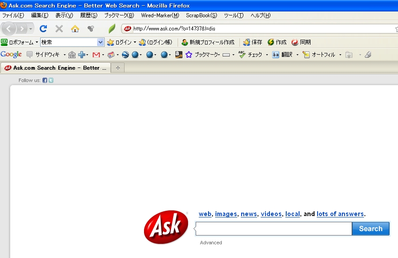Open the back/forward history dropdown arrow
Screen dimensions: 398x258
30,29
